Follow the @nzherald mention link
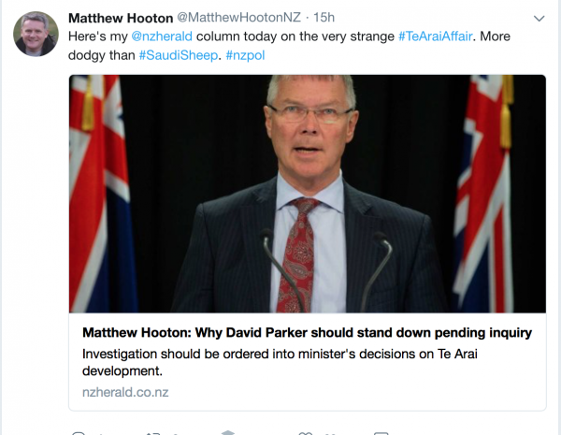The height and width of the screenshot is (435, 561). pyautogui.click(x=162, y=36)
